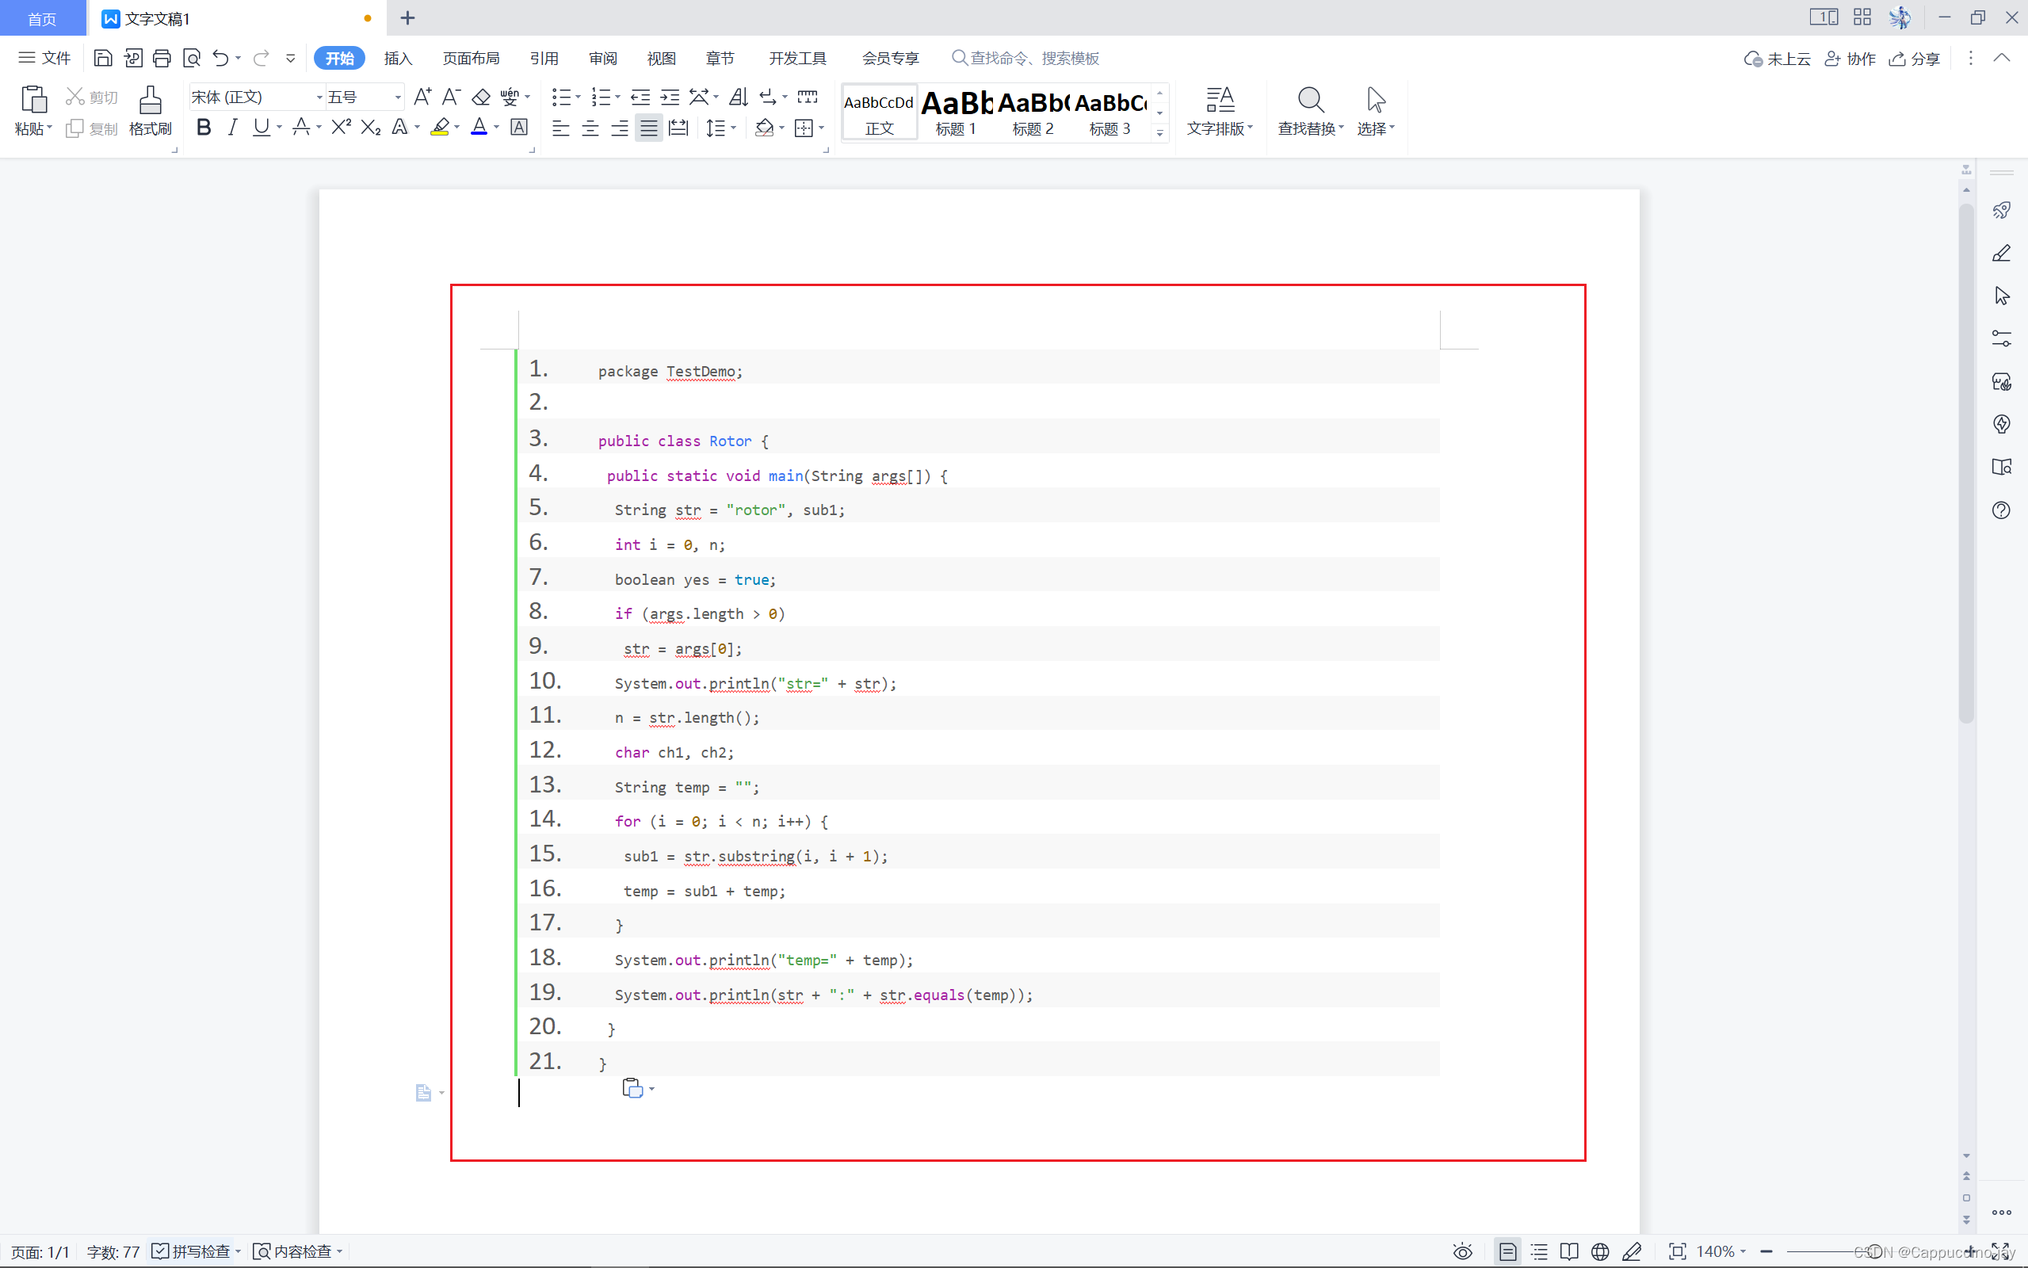Viewport: 2028px width, 1268px height.
Task: Expand the styles gallery list
Action: click(1160, 132)
